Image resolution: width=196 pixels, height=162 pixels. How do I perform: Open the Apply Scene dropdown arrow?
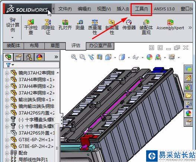165,57
